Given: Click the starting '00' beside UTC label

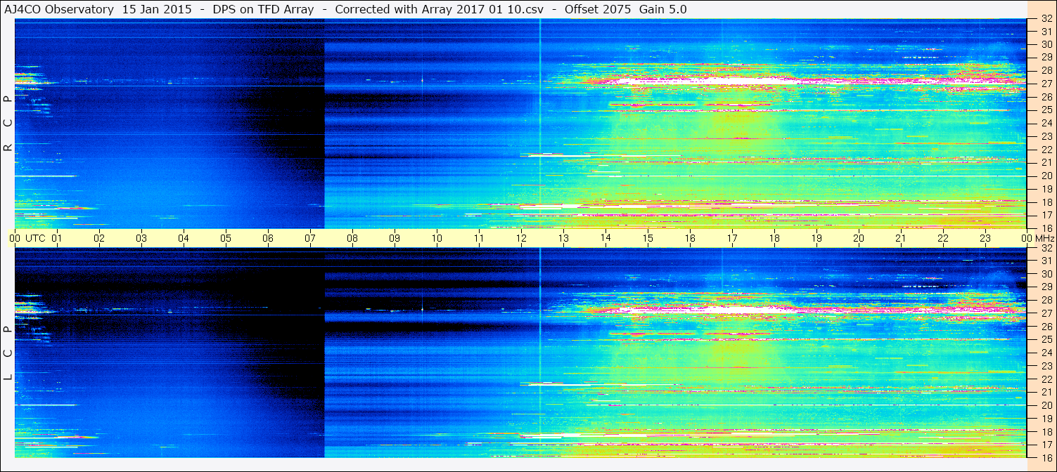Looking at the screenshot, I should pos(15,238).
